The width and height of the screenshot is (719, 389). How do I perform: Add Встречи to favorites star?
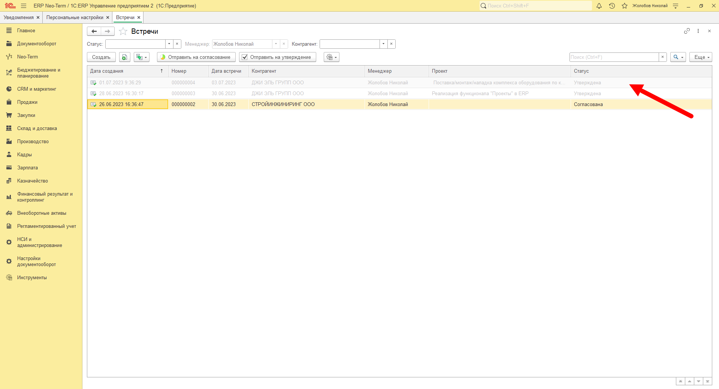123,31
